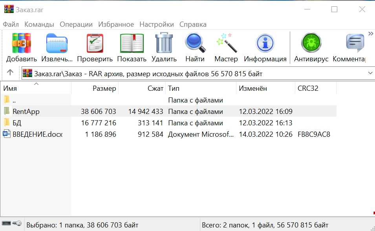Click the Add (Добавить) archive icon
Screen dimensions: 375x231
(x=21, y=43)
